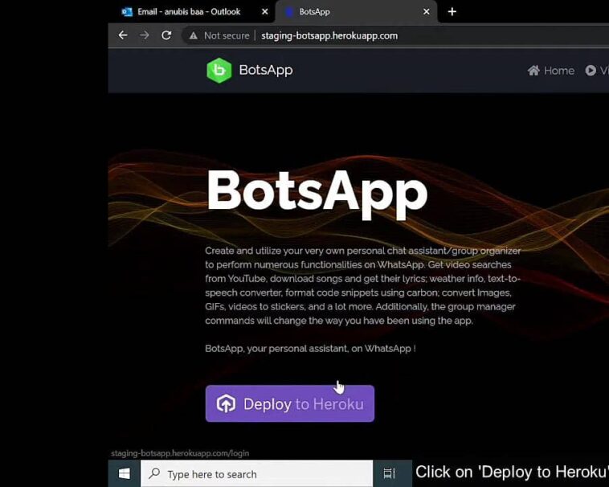The height and width of the screenshot is (487, 609).
Task: Open the Windows Start menu
Action: tap(125, 473)
